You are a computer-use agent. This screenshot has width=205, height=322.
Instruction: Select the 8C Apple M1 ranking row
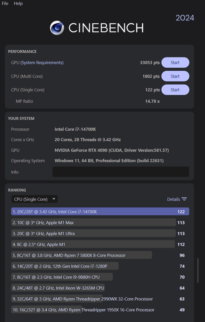click(x=100, y=244)
